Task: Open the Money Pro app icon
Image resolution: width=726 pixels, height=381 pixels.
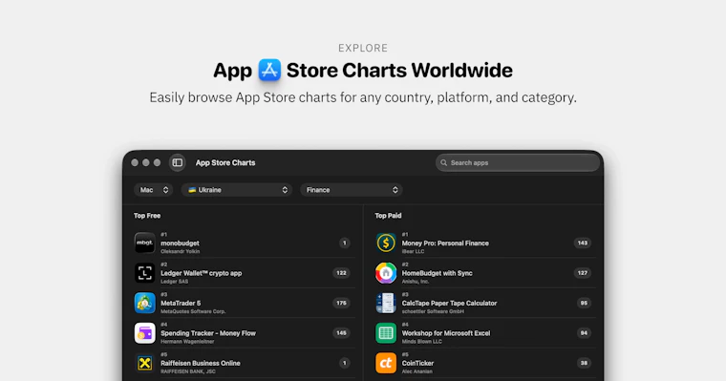Action: tap(386, 243)
